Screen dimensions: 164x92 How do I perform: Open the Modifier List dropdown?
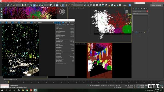(140, 14)
